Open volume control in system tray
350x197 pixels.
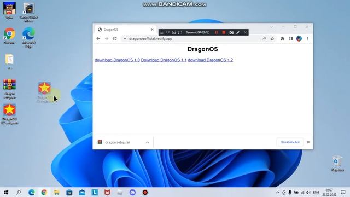(308, 192)
